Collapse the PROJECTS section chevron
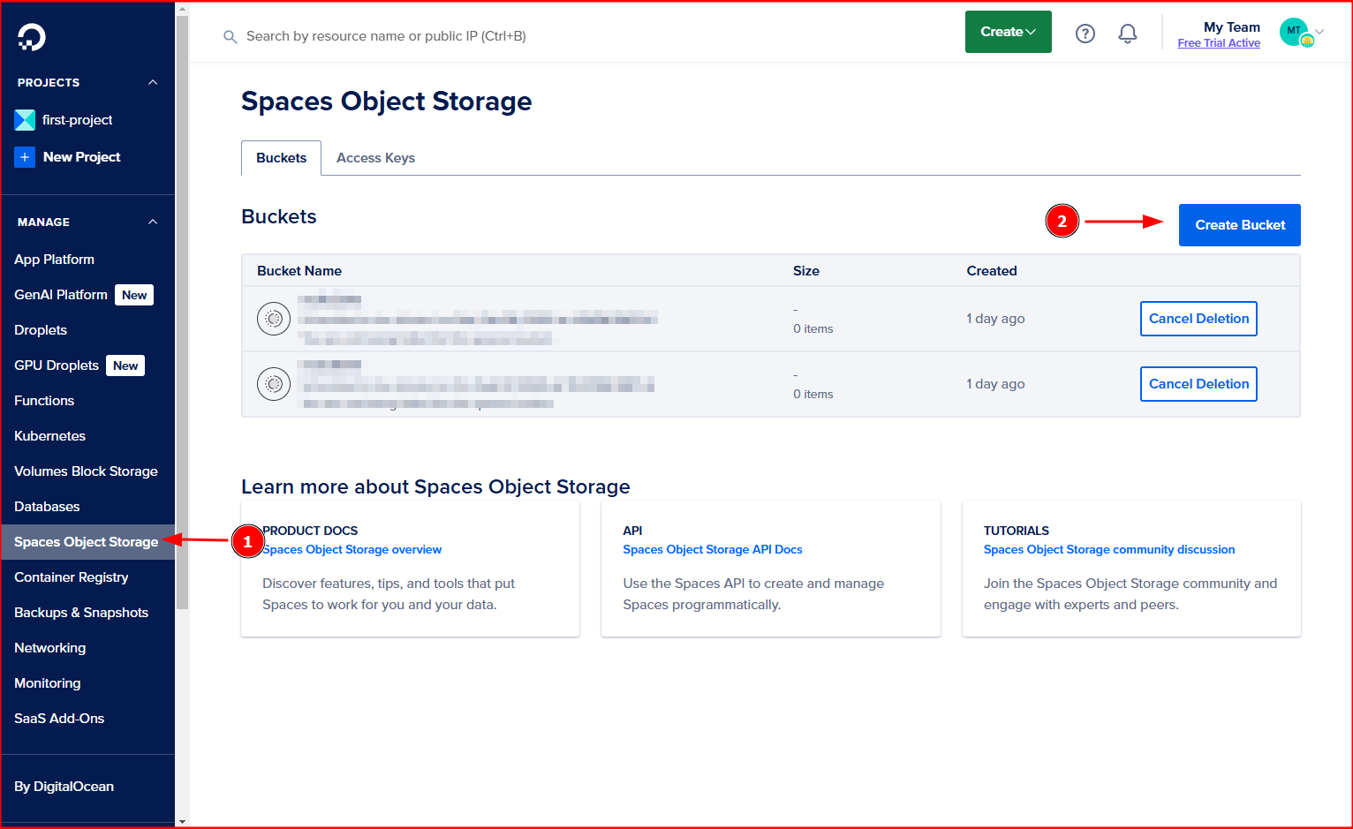 click(153, 82)
